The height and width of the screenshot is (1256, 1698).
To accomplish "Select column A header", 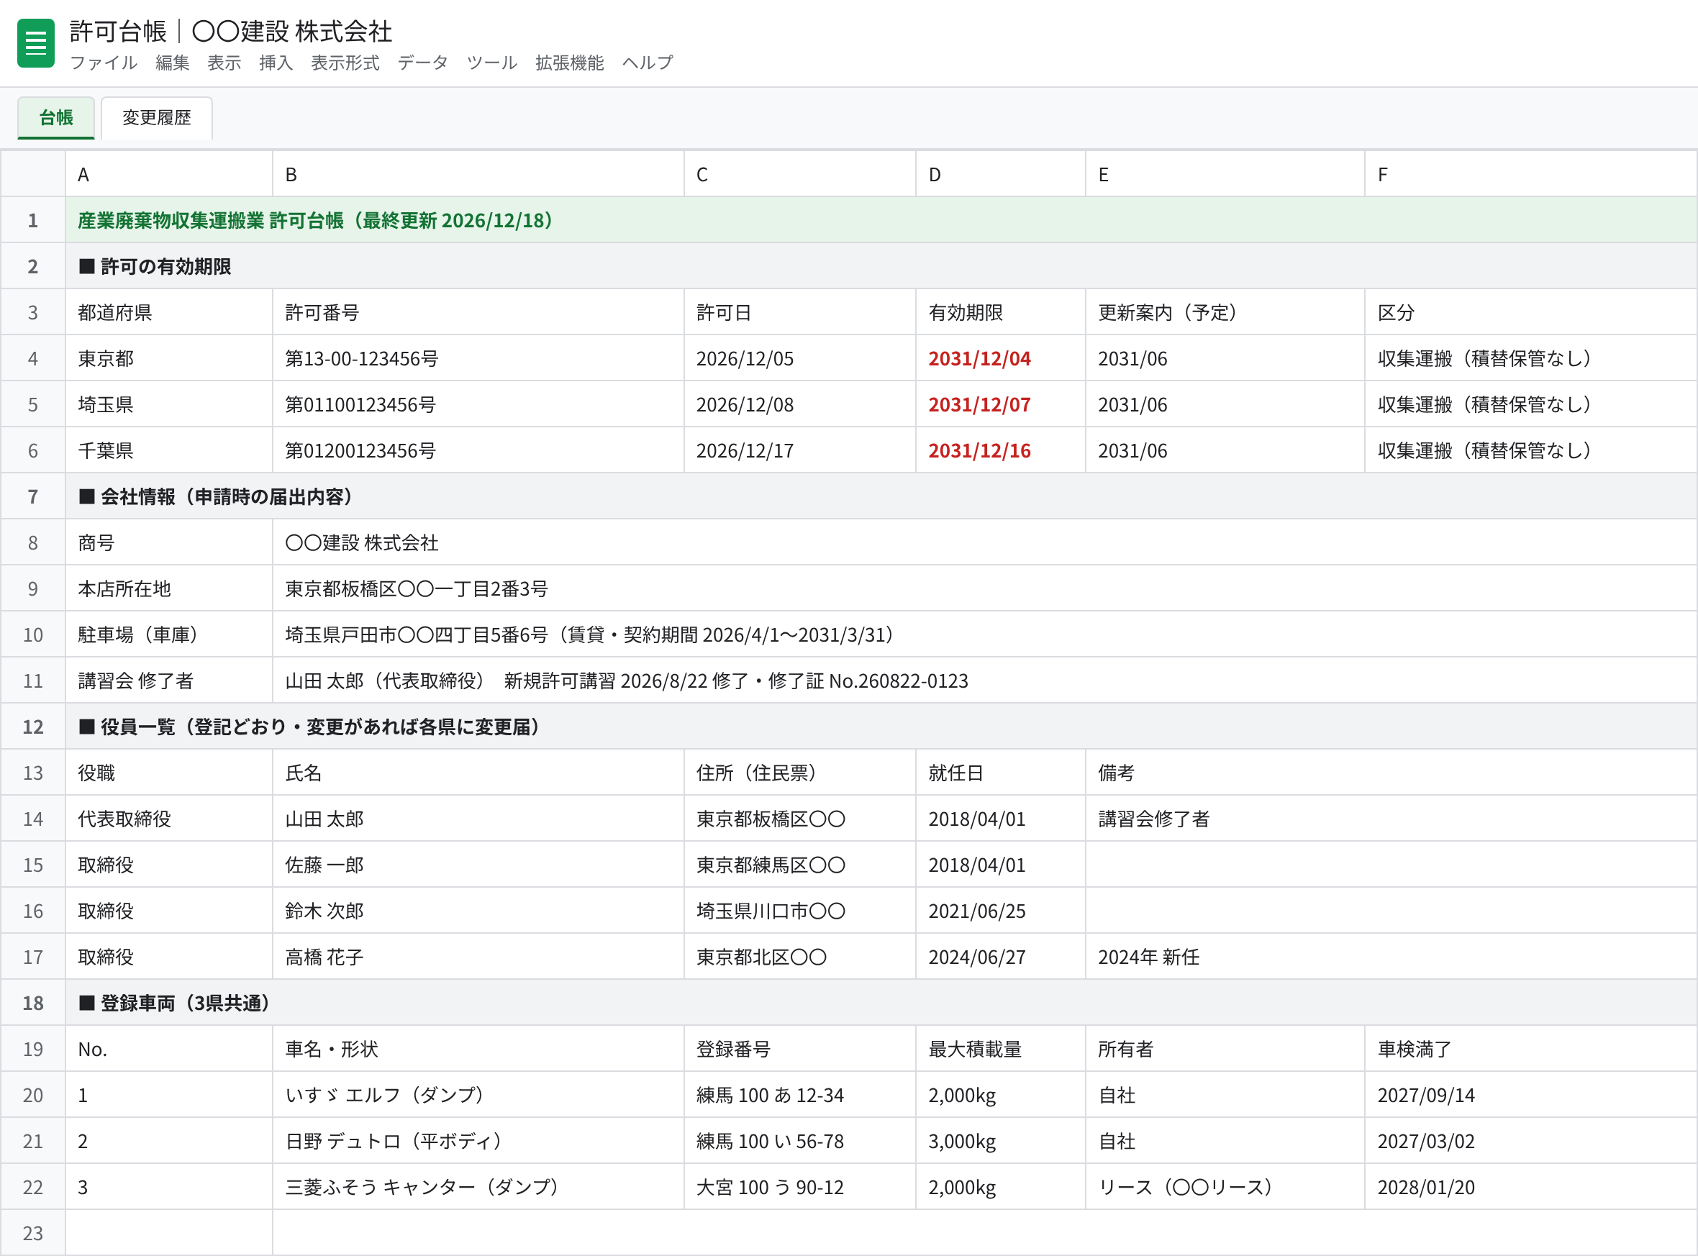I will click(x=169, y=174).
